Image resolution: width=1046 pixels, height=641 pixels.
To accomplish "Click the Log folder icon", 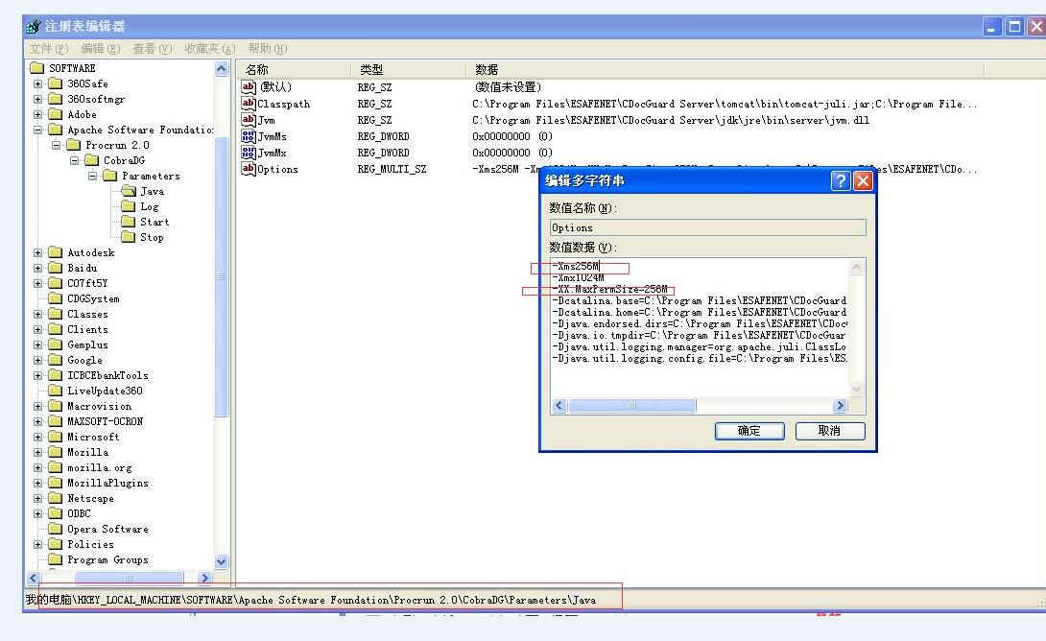I will (x=129, y=206).
